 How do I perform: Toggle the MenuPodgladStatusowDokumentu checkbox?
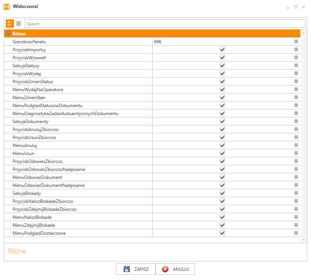tap(222, 105)
